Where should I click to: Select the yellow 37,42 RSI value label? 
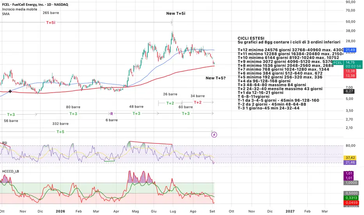point(350,158)
